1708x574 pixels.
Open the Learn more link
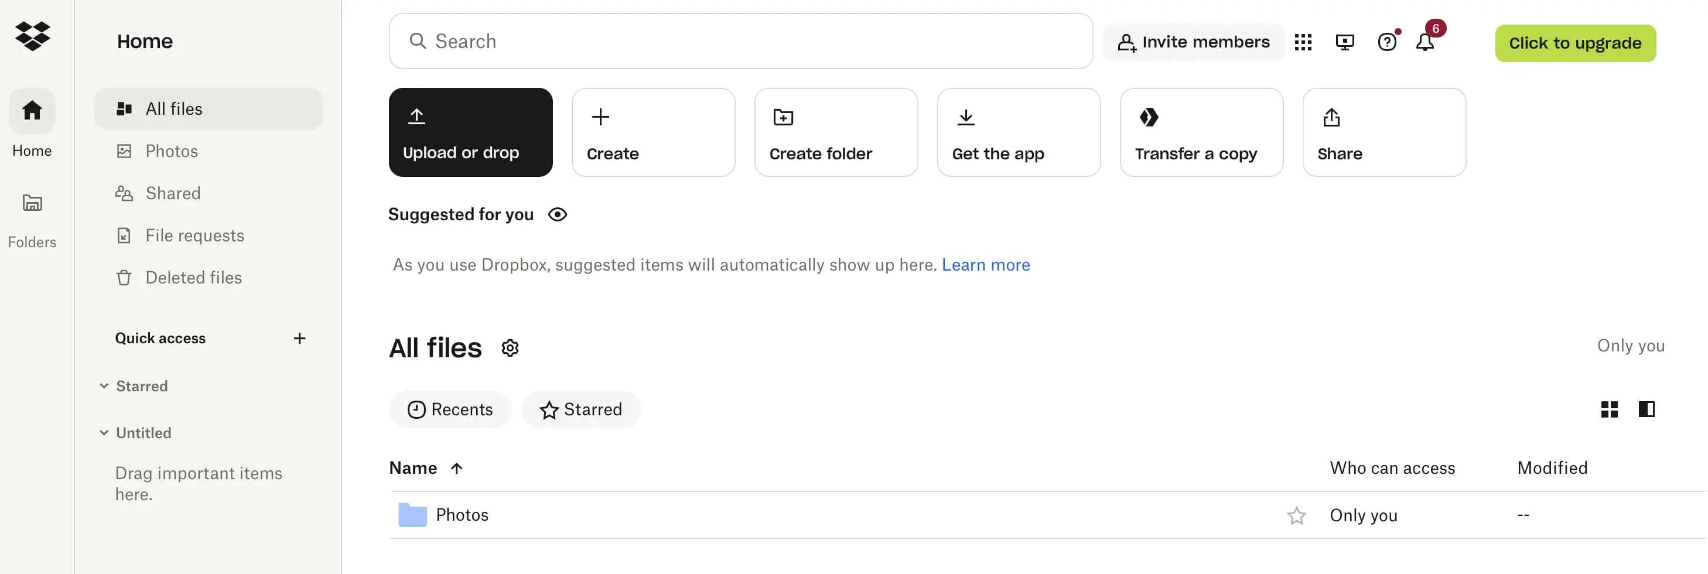986,265
